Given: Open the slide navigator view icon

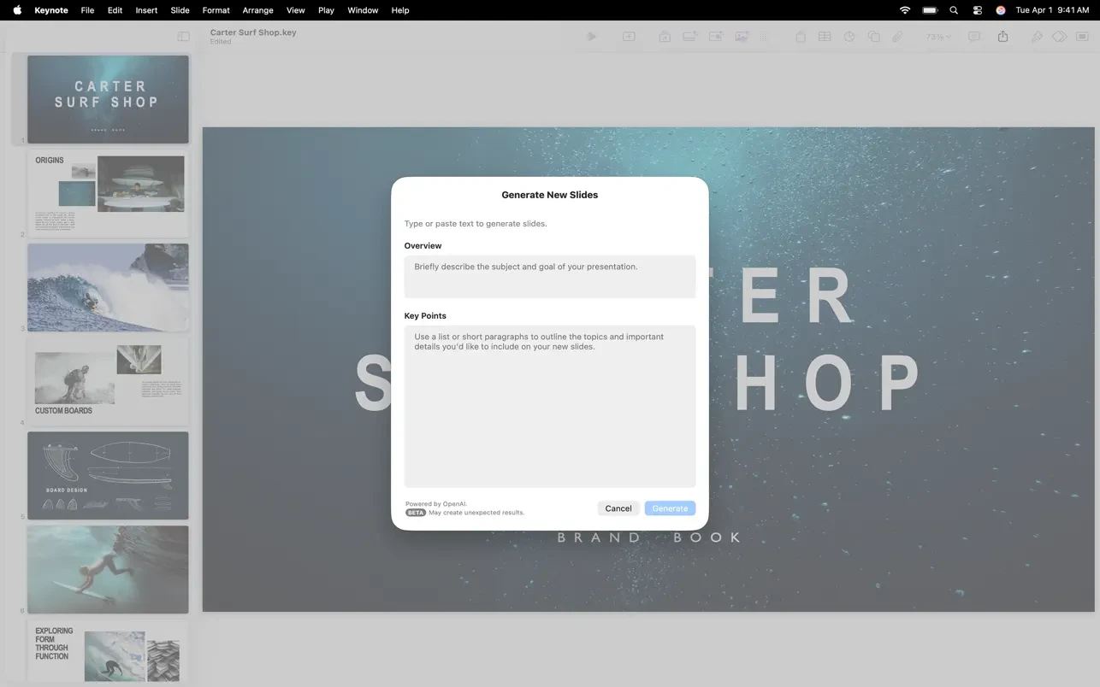Looking at the screenshot, I should tap(183, 37).
